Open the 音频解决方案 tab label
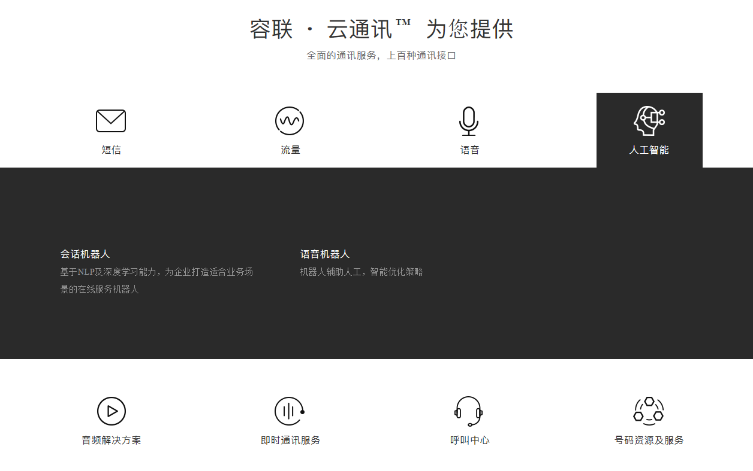Image resolution: width=753 pixels, height=471 pixels. [112, 440]
